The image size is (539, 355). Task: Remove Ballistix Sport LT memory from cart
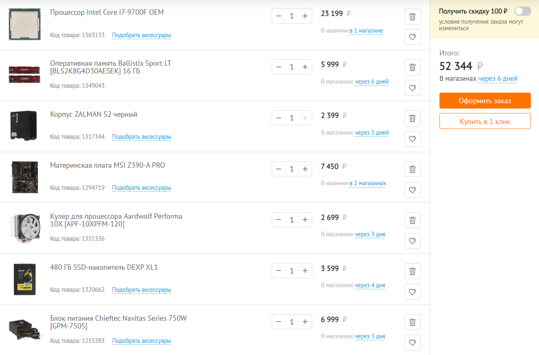click(x=412, y=67)
